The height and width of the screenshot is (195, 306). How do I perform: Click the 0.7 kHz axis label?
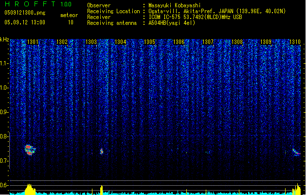pyautogui.click(x=4, y=161)
